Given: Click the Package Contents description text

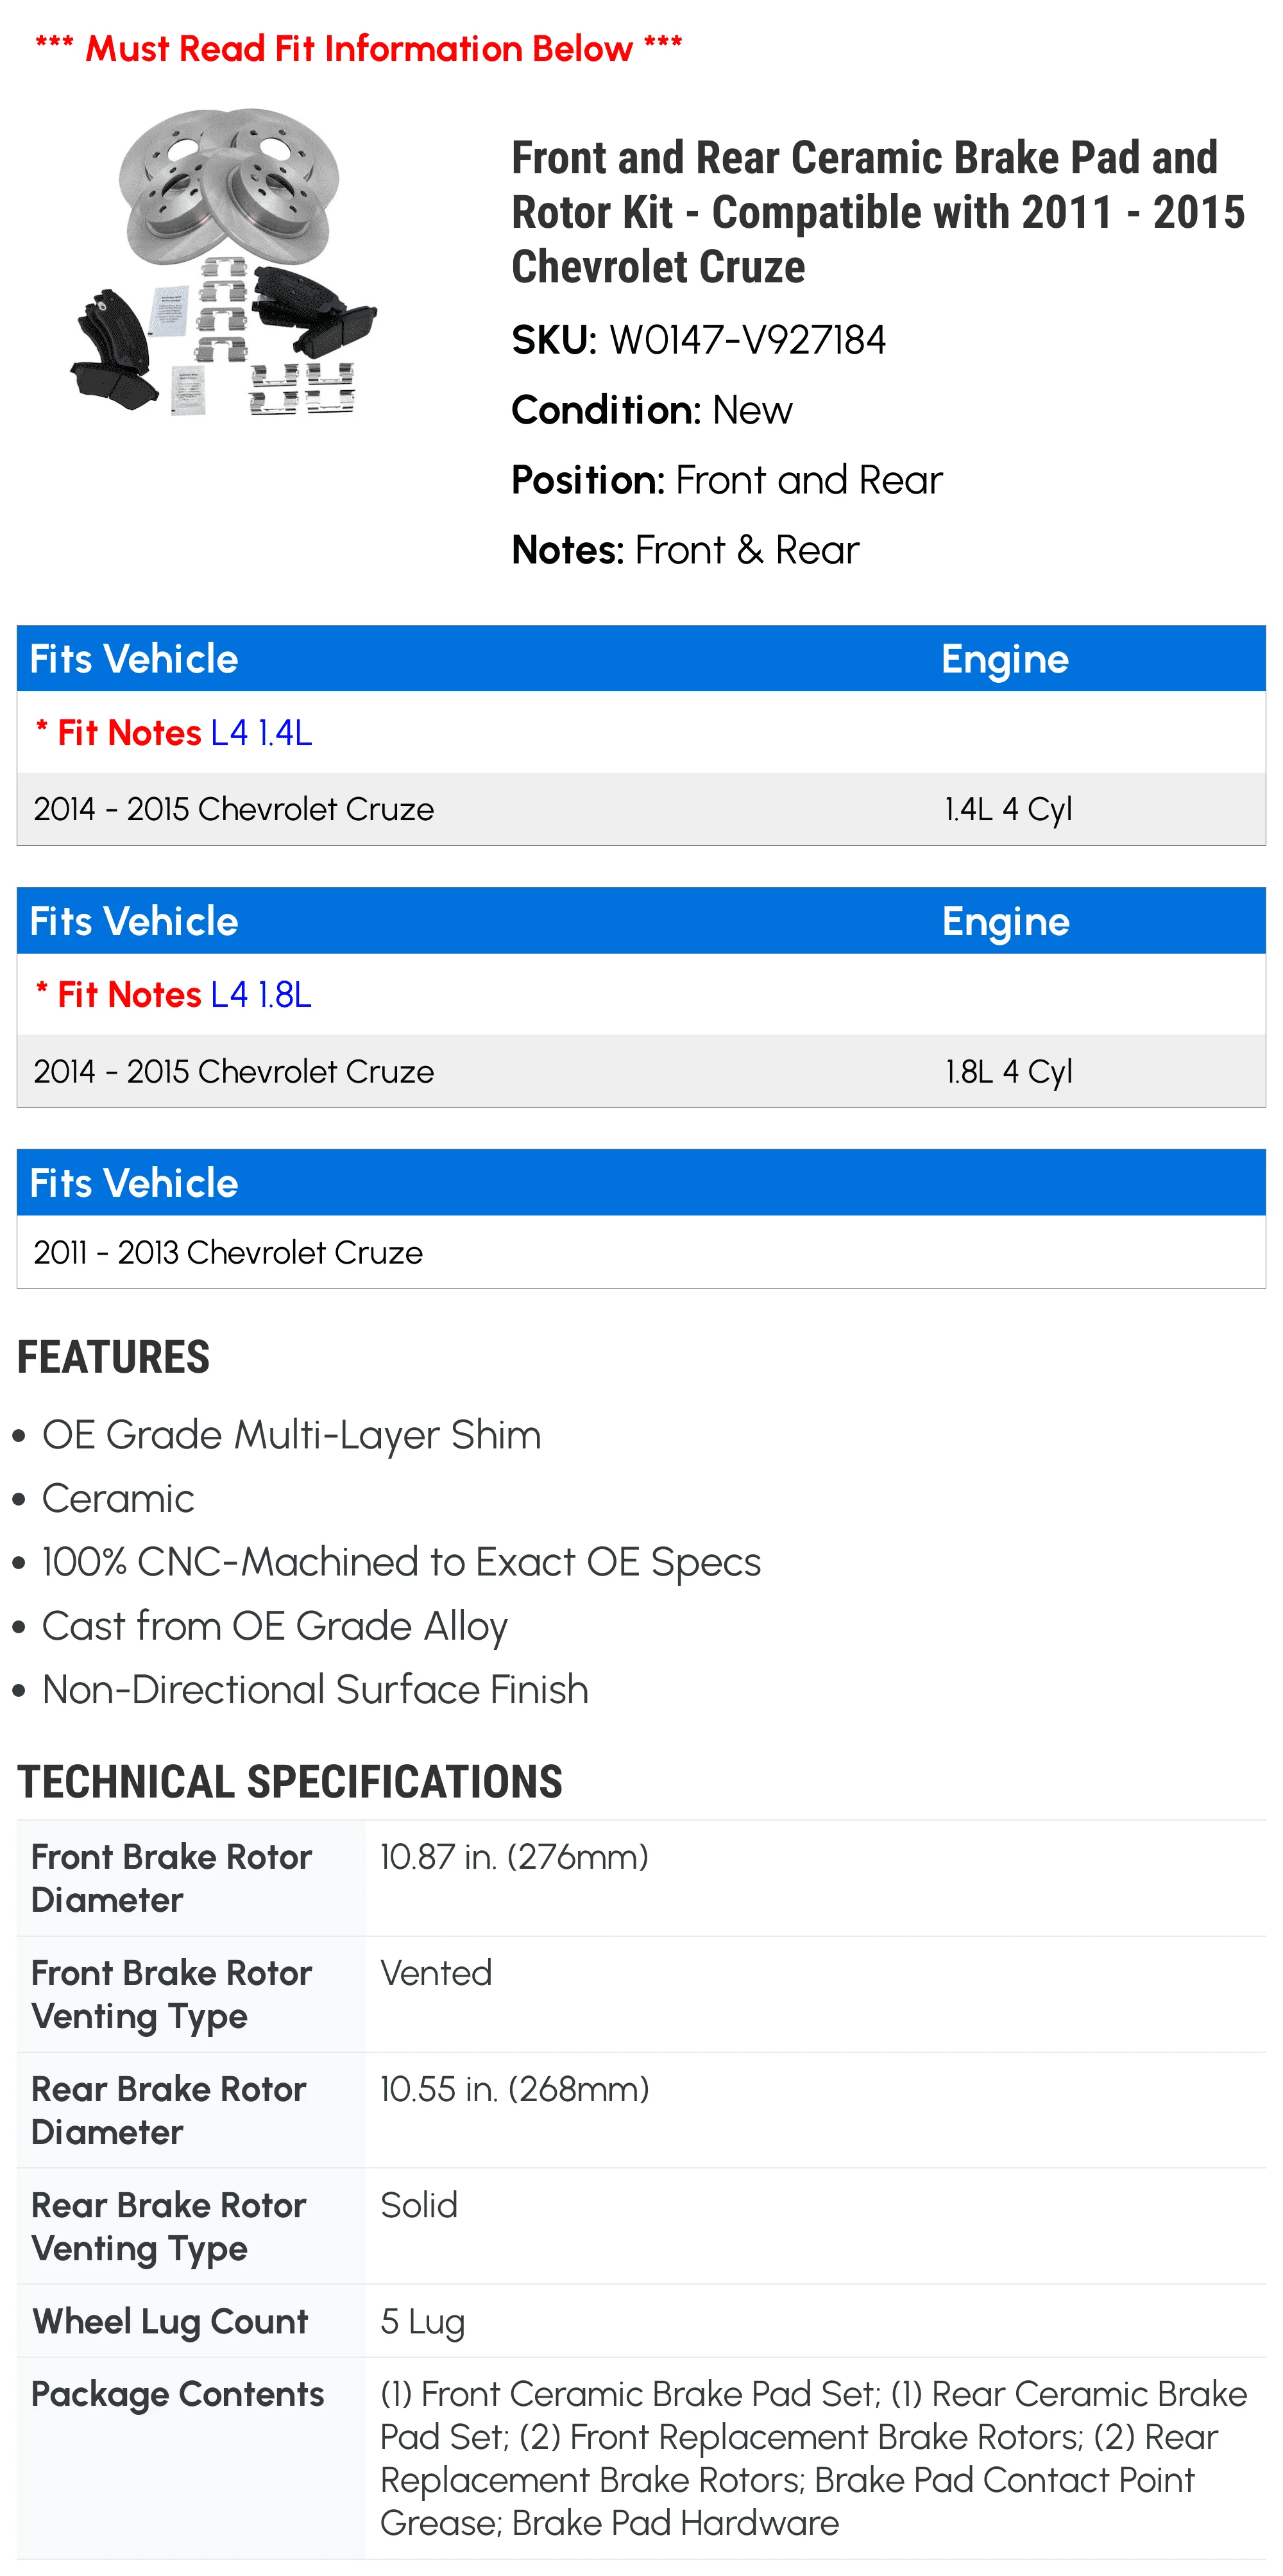Looking at the screenshot, I should tap(812, 2458).
